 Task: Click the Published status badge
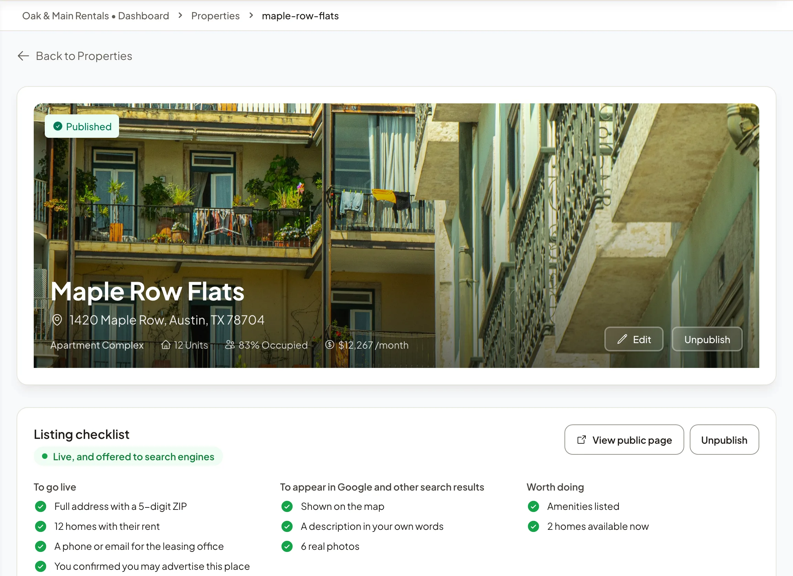click(x=82, y=126)
